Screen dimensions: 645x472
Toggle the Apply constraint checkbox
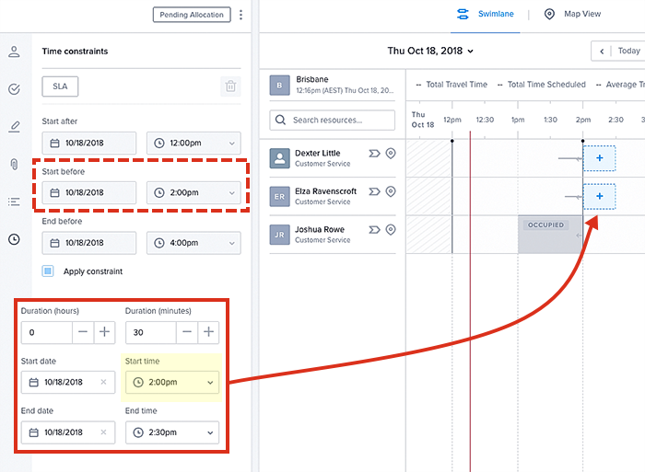49,271
